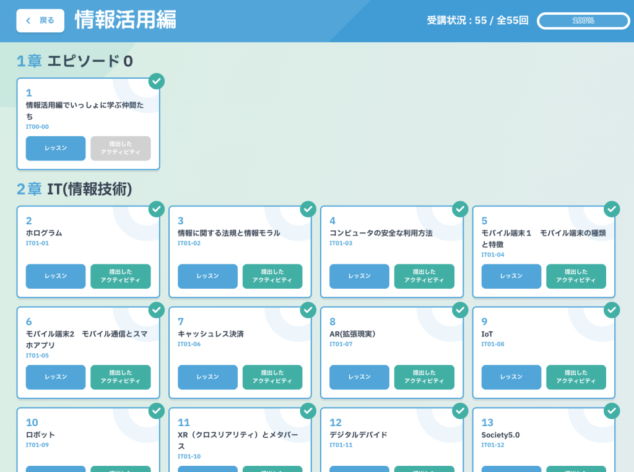Open レッスン for lesson 1 card

pos(56,149)
